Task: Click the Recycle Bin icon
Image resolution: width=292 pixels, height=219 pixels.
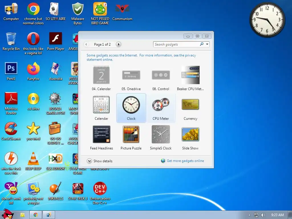Action: 11,41
